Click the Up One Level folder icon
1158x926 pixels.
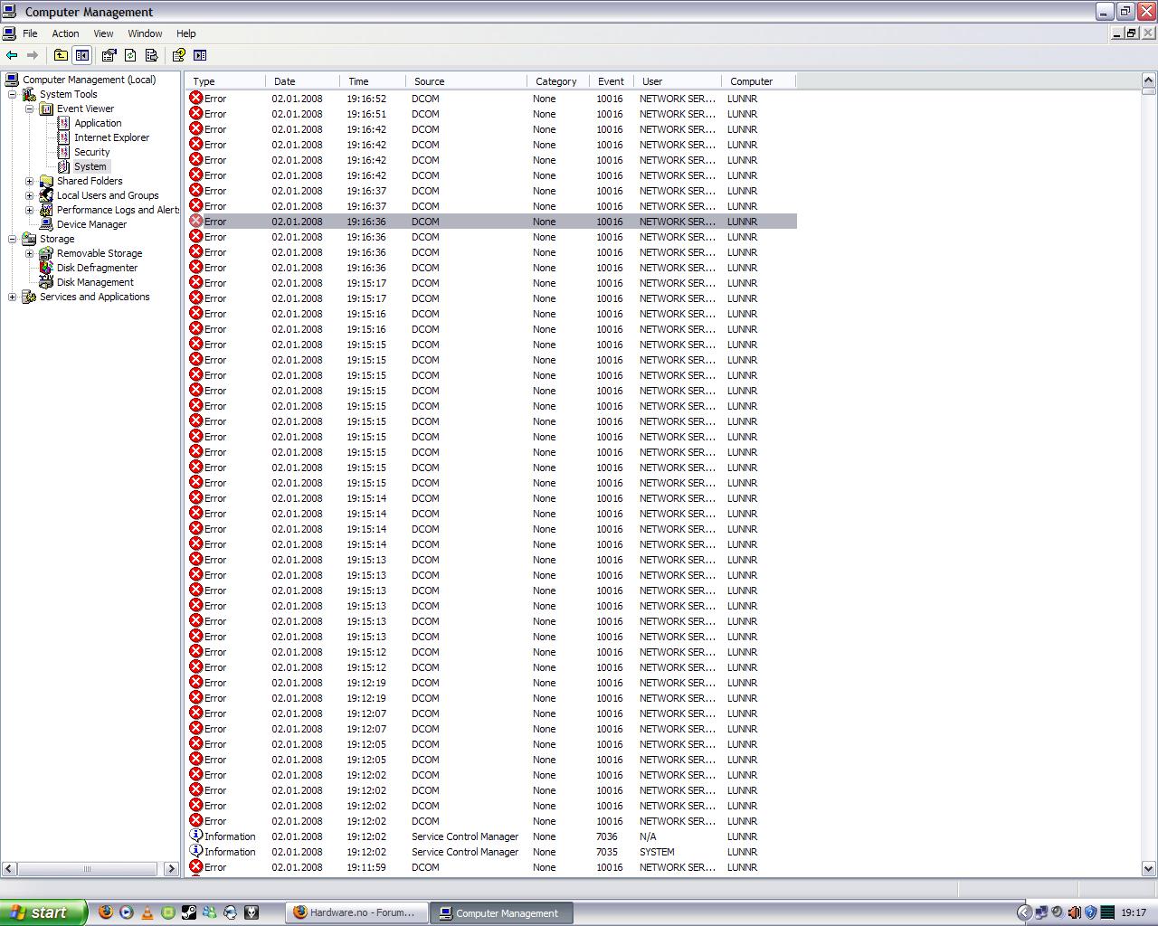pyautogui.click(x=61, y=55)
